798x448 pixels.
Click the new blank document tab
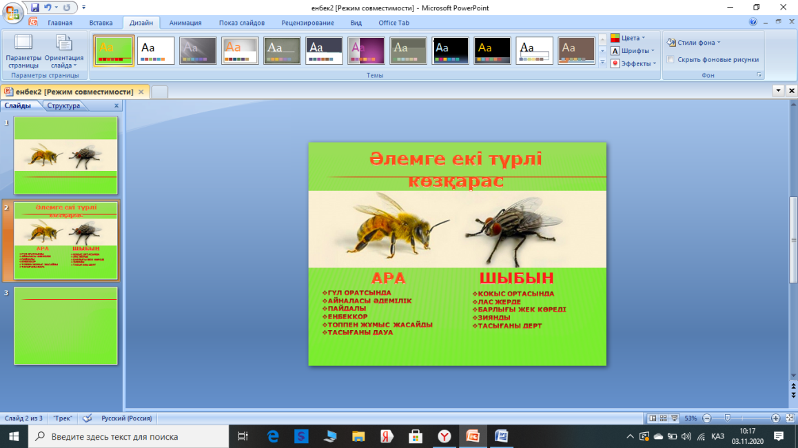pos(159,92)
